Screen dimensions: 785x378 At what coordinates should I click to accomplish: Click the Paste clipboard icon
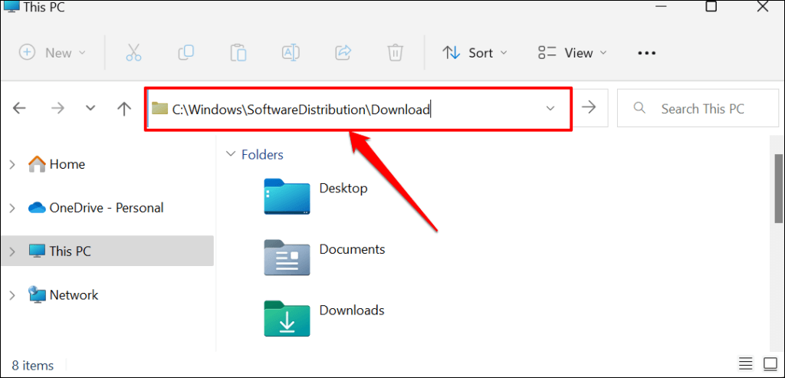coord(238,53)
